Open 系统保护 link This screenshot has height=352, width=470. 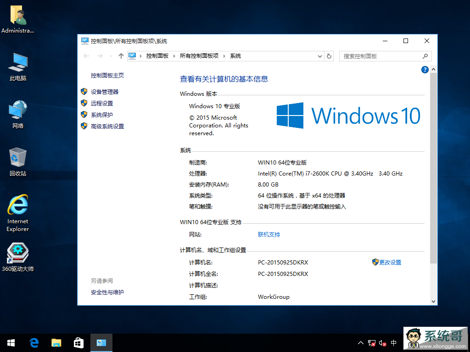tap(102, 115)
